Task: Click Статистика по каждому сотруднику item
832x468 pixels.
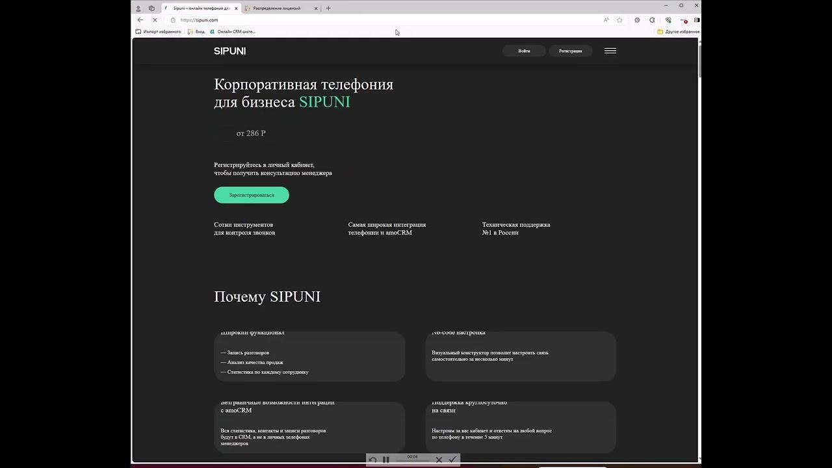Action: pyautogui.click(x=265, y=372)
